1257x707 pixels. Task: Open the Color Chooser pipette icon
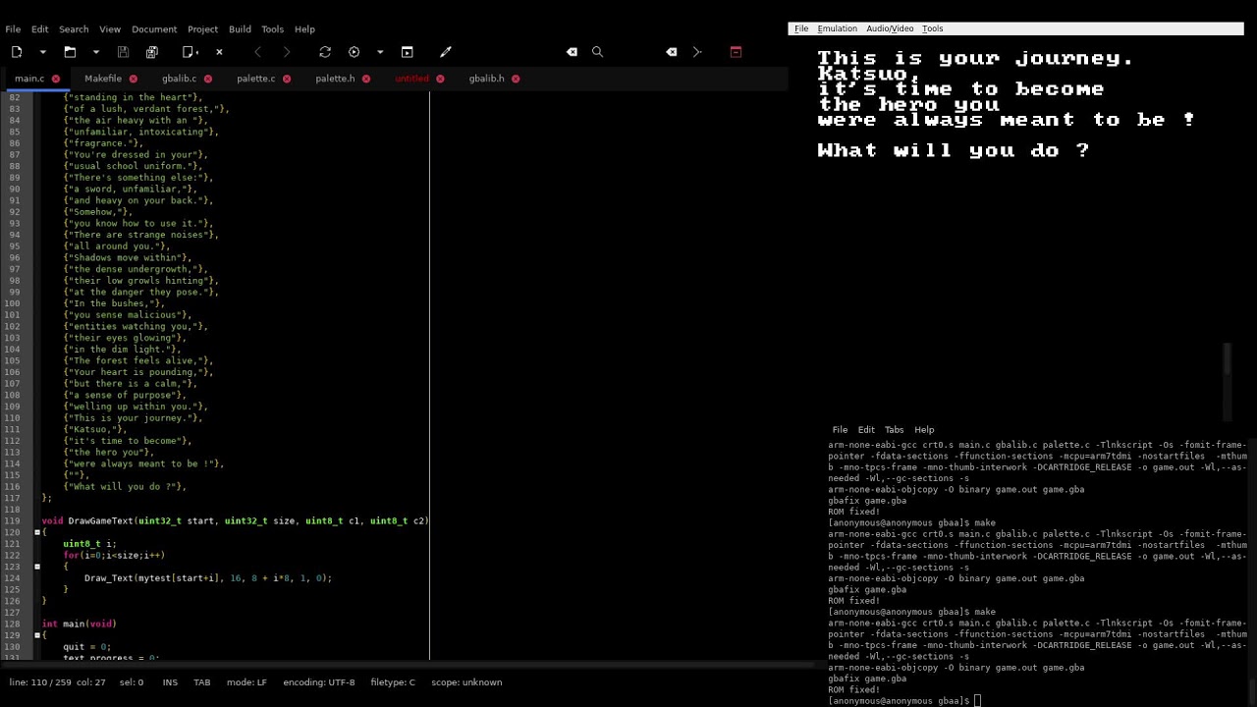coord(446,52)
